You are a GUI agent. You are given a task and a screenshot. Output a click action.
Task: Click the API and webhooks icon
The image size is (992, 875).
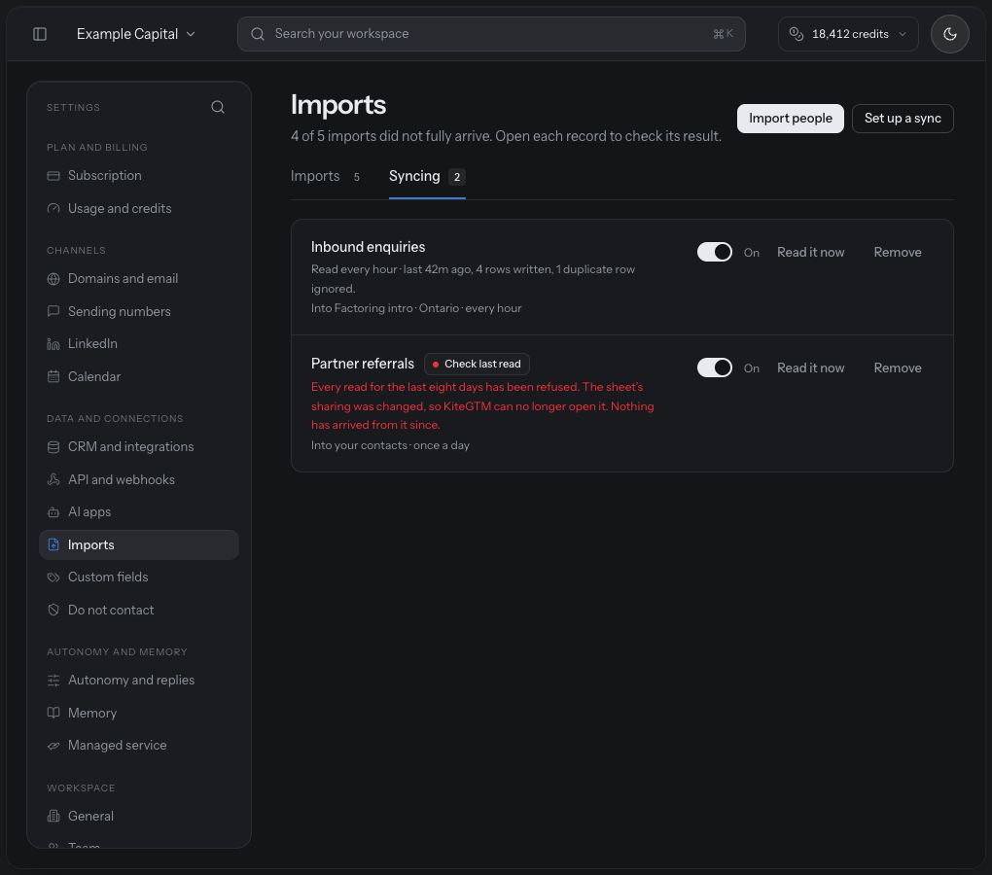[x=53, y=480]
